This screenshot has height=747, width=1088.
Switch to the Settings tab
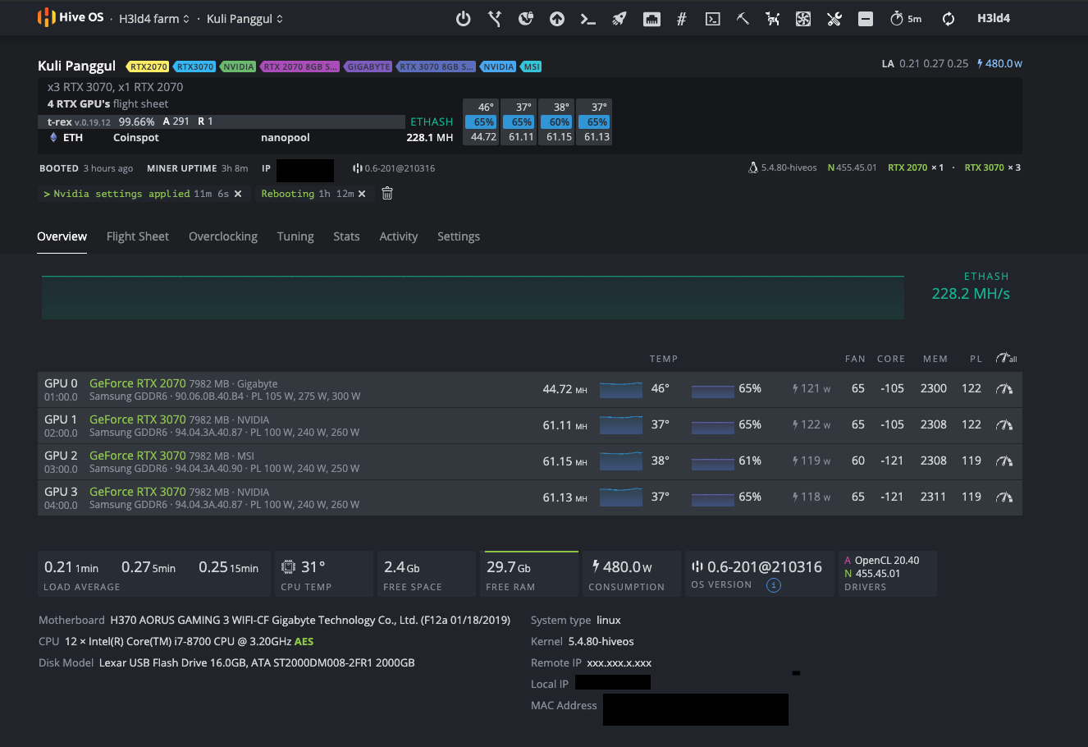[459, 236]
